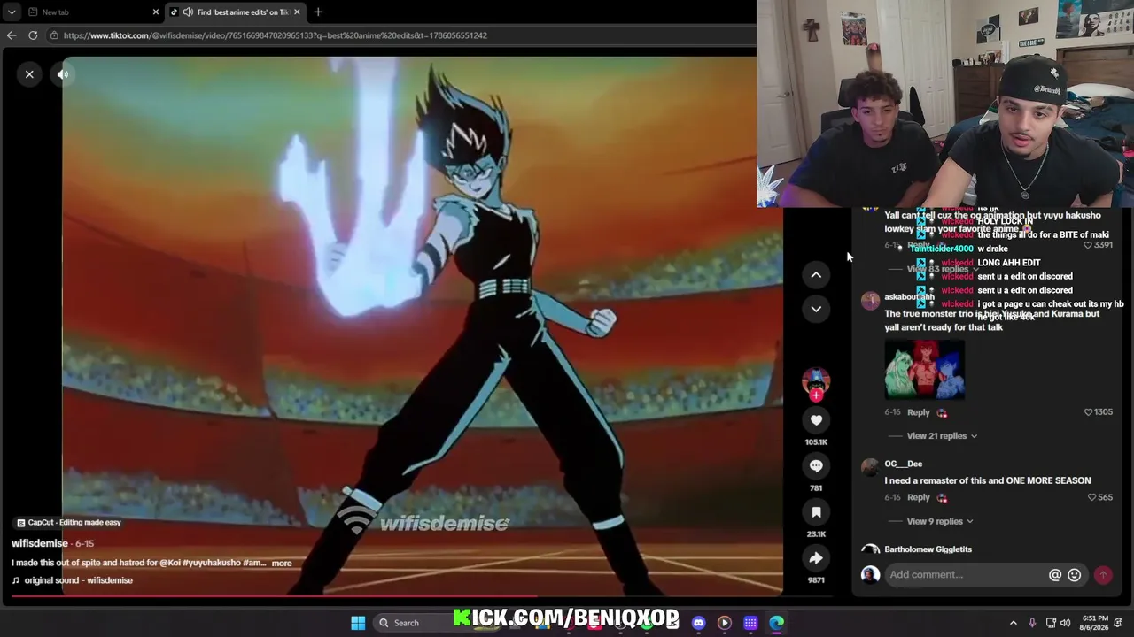Open your own avatar beside comment box
The height and width of the screenshot is (637, 1134).
pyautogui.click(x=870, y=575)
